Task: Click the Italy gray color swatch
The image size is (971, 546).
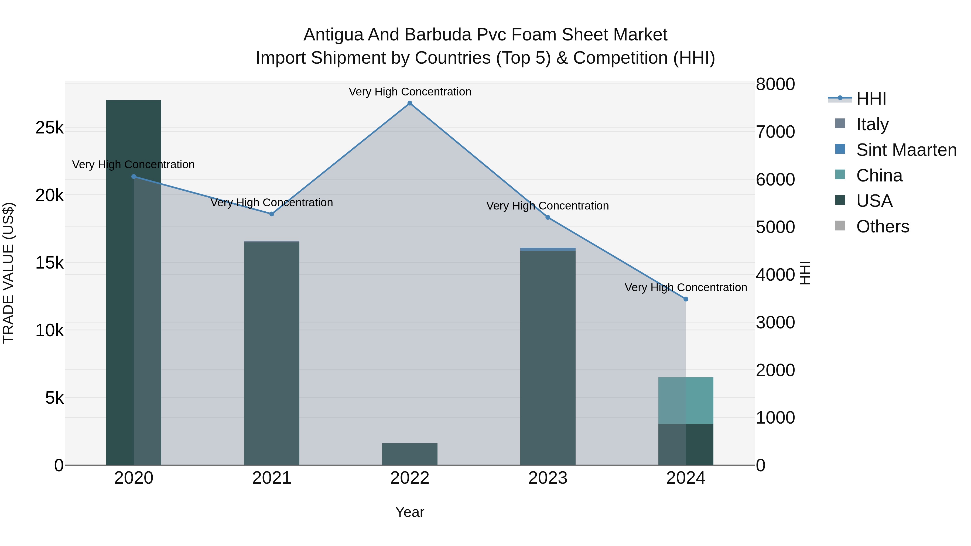Action: click(840, 123)
